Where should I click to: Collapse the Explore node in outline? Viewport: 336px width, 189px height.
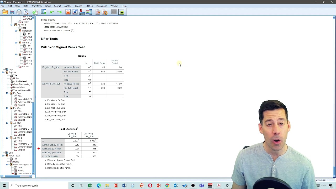pos(3,72)
